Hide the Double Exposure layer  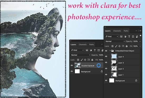[x=72, y=65]
